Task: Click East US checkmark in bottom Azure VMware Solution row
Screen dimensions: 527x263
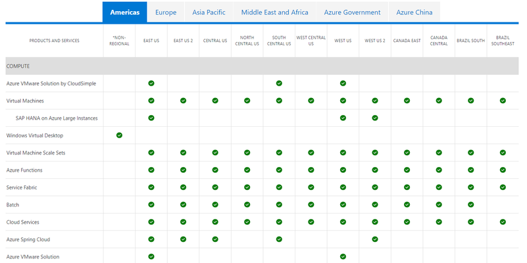Action: point(151,256)
